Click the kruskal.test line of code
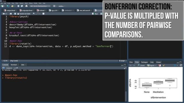This screenshot has height=103, width=184. pos(34,35)
